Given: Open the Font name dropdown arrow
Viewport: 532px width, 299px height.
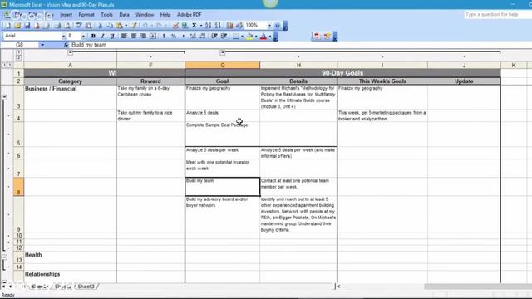Looking at the screenshot, I should tap(63, 36).
